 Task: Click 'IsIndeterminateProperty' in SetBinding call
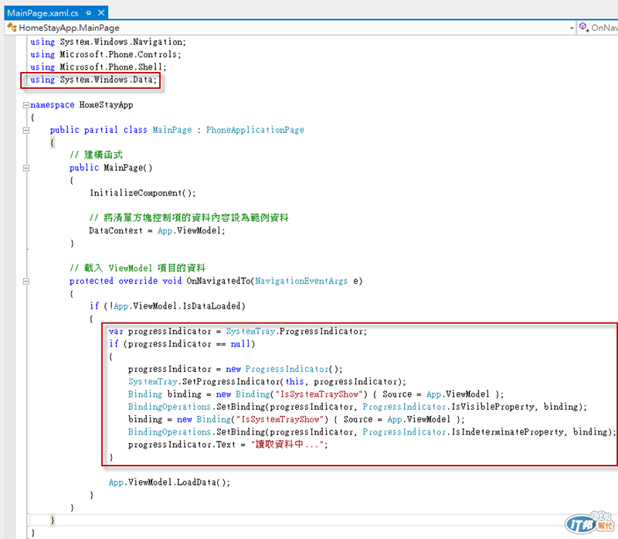508,432
